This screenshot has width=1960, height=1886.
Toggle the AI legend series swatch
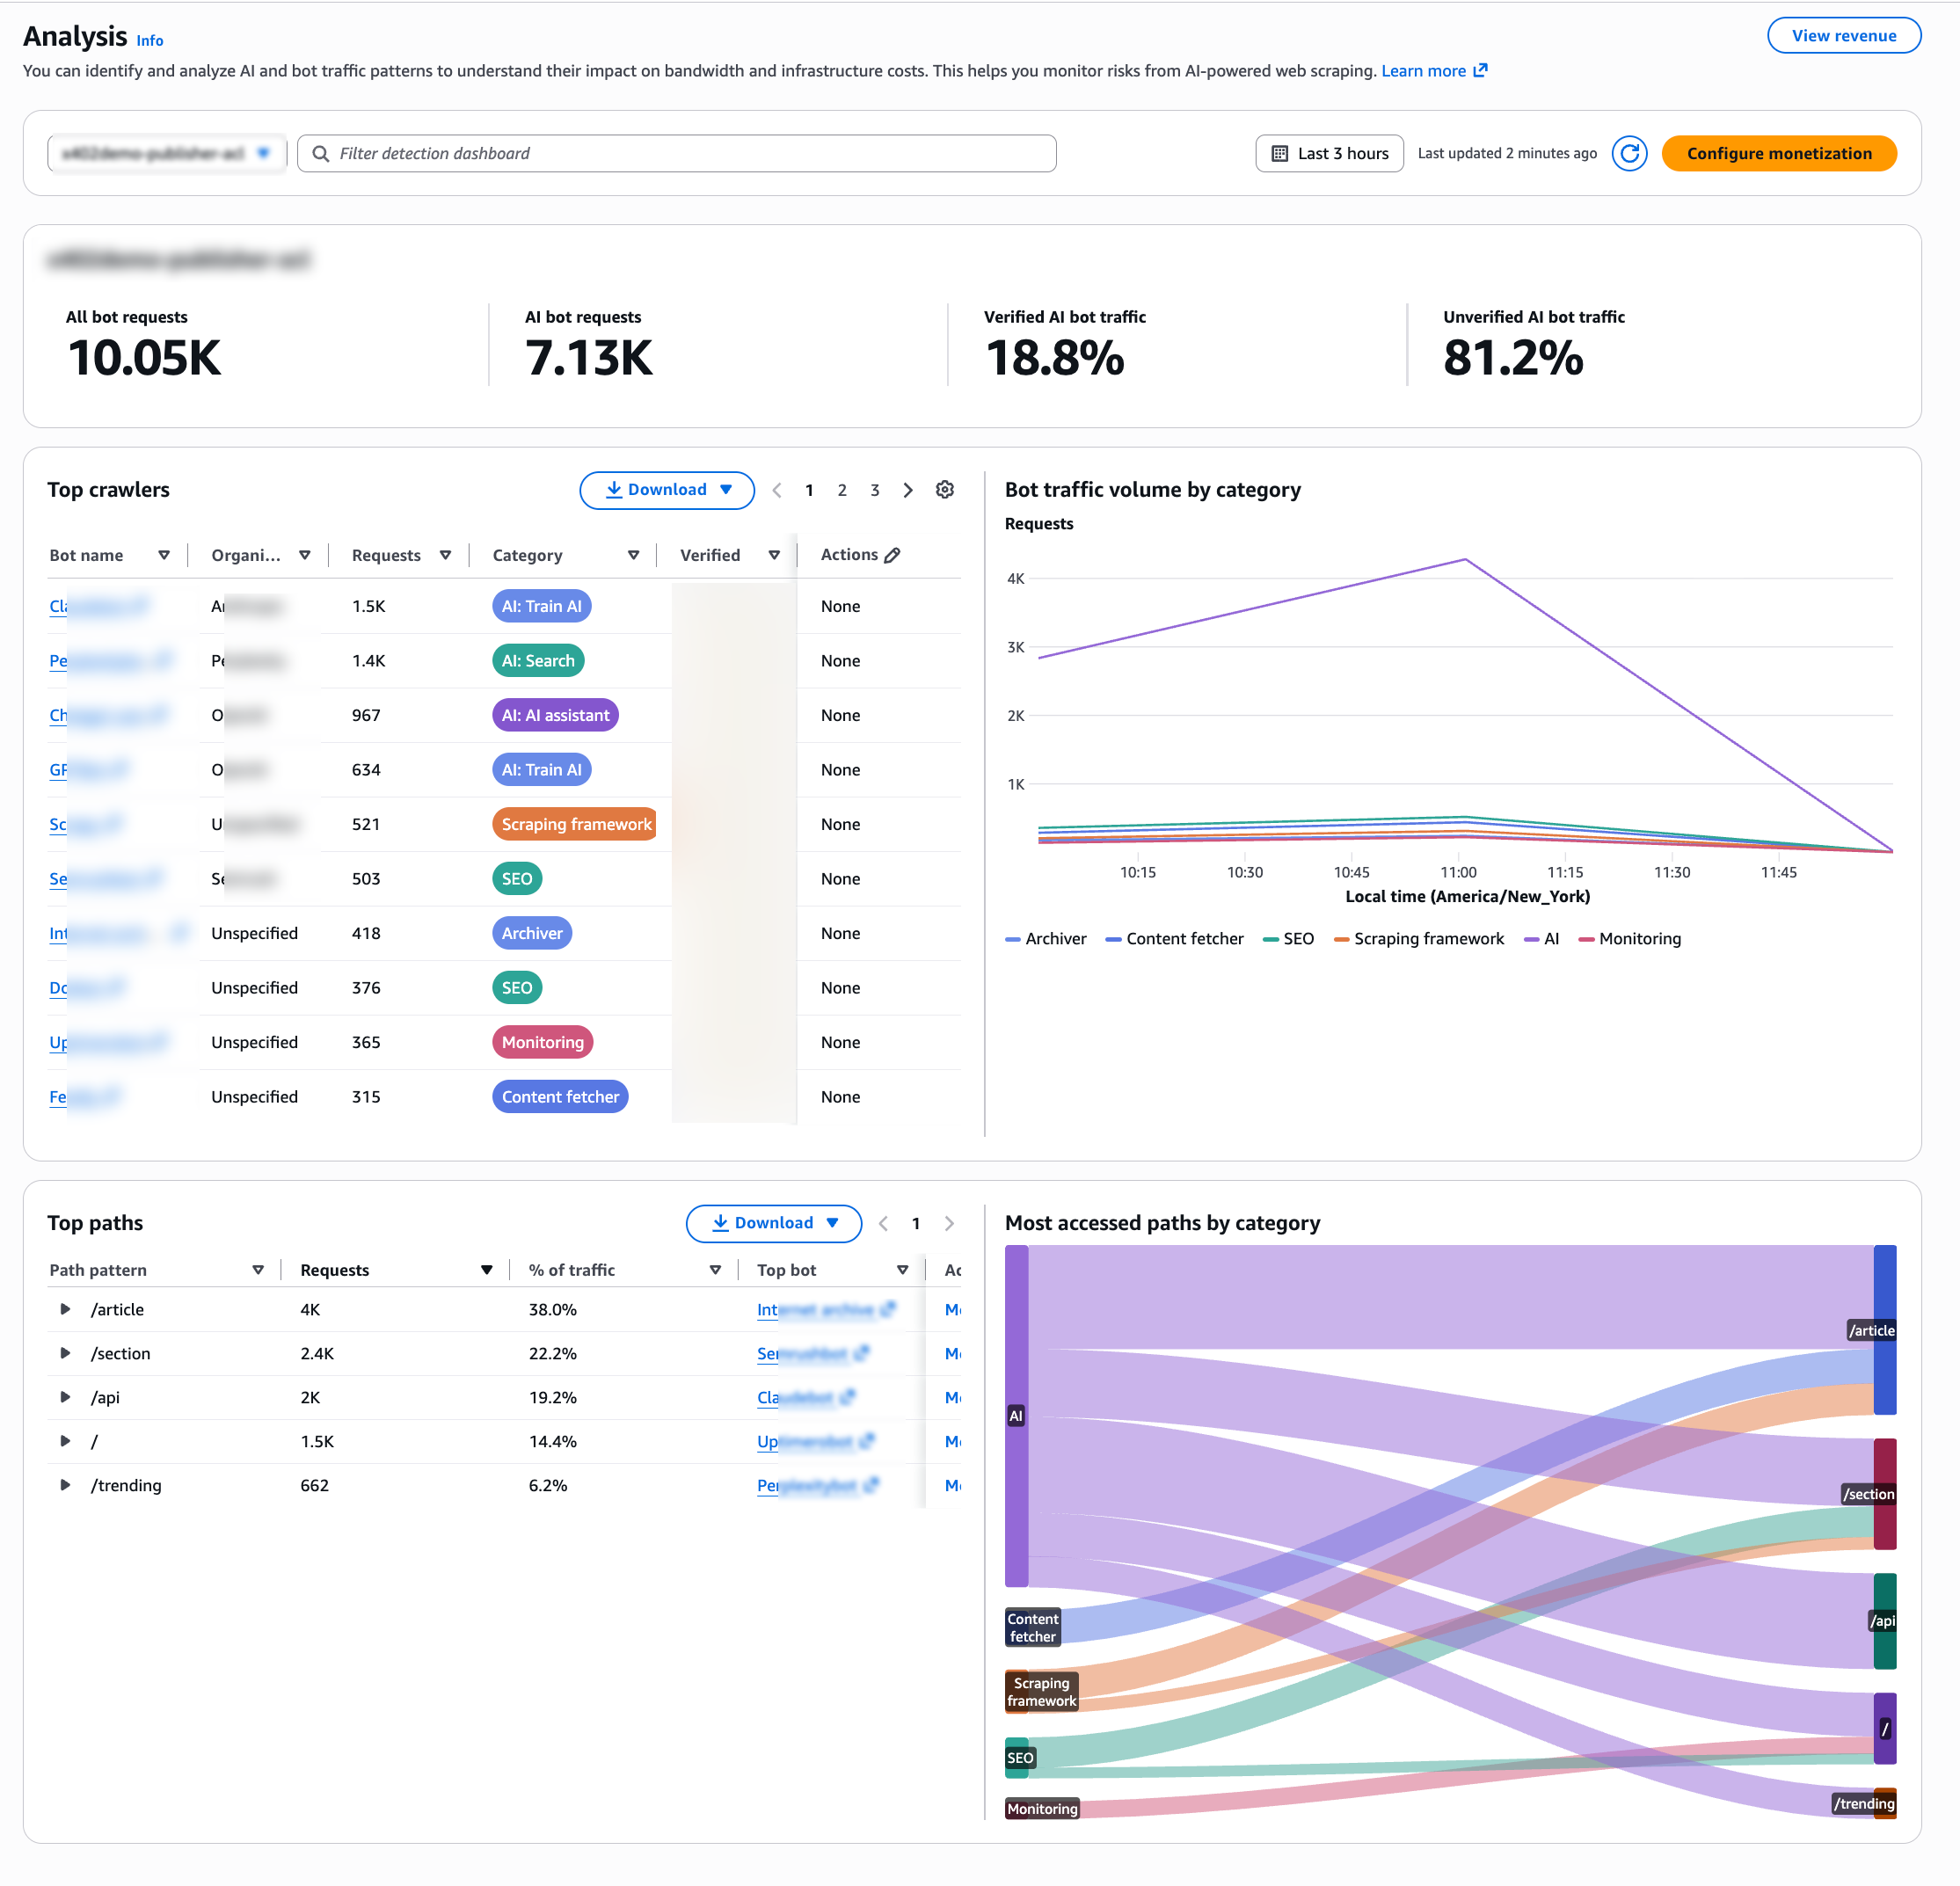click(x=1531, y=939)
